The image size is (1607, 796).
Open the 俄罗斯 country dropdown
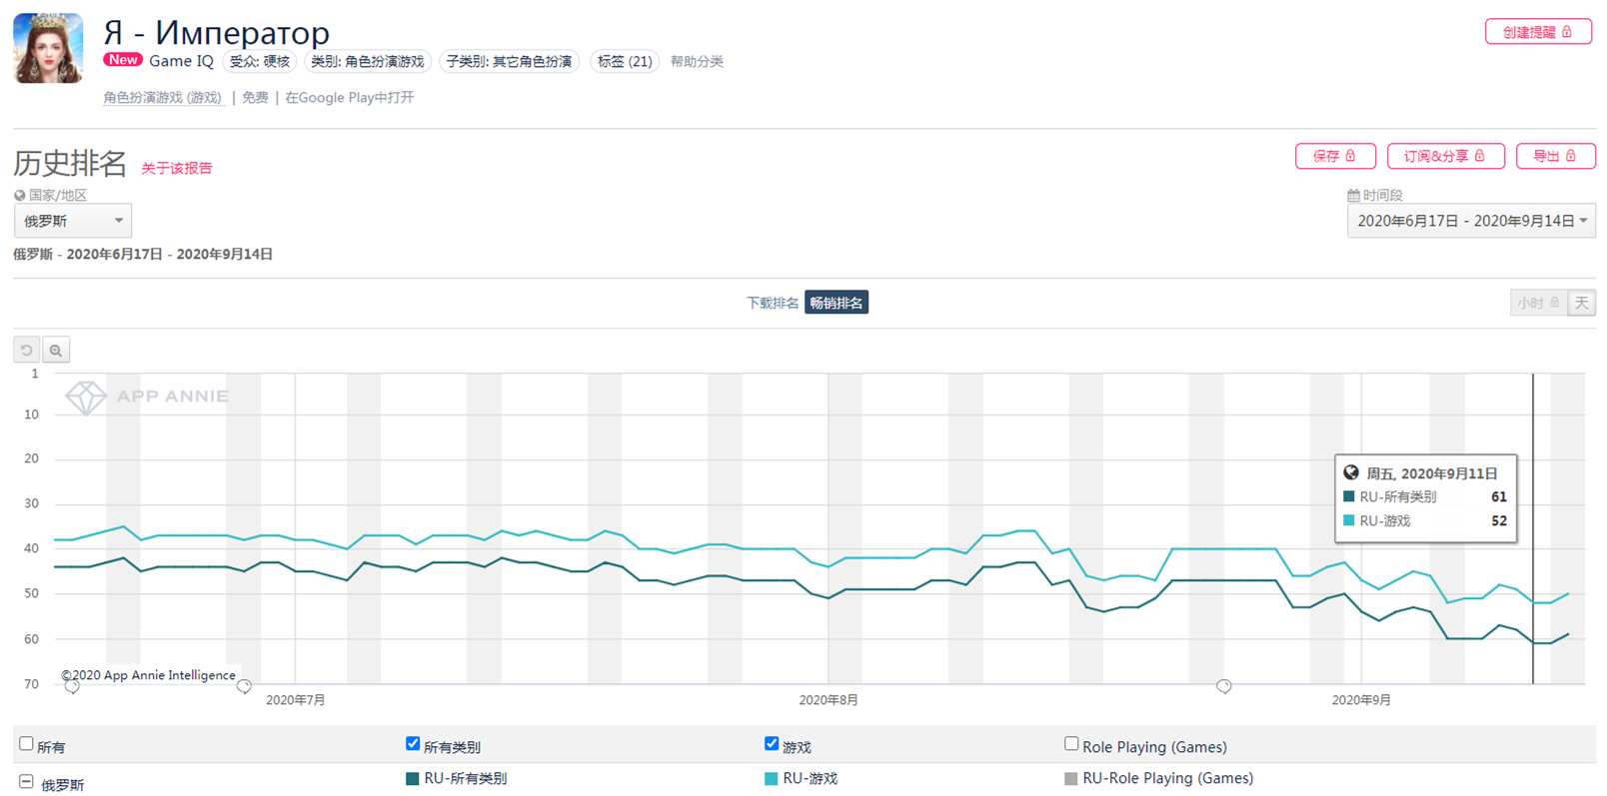tap(73, 221)
